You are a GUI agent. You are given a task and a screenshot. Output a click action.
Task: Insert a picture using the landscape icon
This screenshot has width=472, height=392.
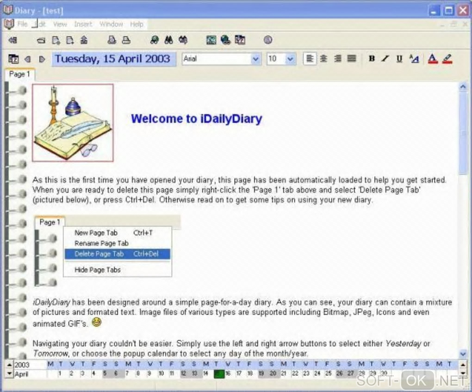[211, 40]
